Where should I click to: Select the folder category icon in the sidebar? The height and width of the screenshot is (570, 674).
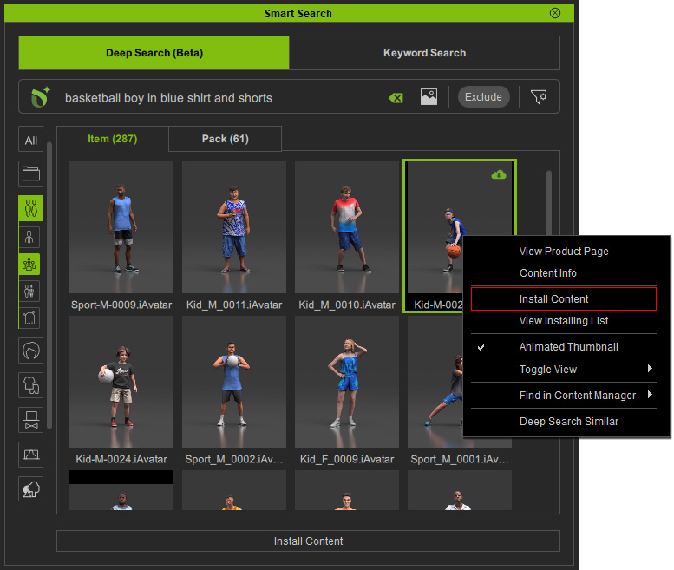tap(31, 174)
